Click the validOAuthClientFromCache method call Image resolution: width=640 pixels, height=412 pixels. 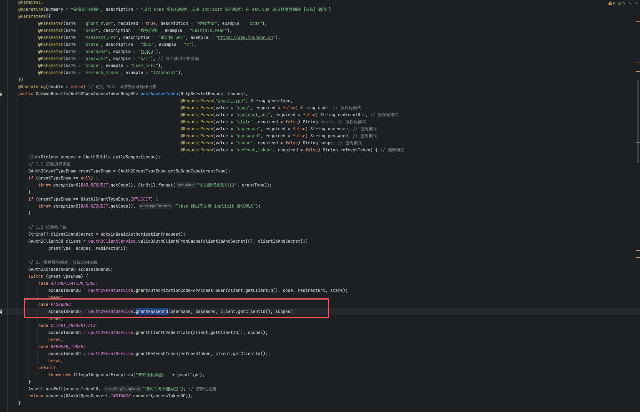coord(169,241)
